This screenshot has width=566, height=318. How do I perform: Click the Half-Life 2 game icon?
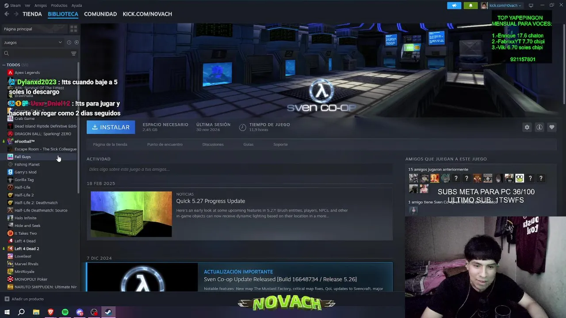tap(10, 195)
